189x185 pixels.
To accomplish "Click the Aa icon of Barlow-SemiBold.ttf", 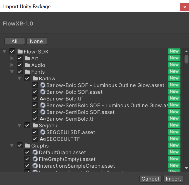I will (x=43, y=119).
